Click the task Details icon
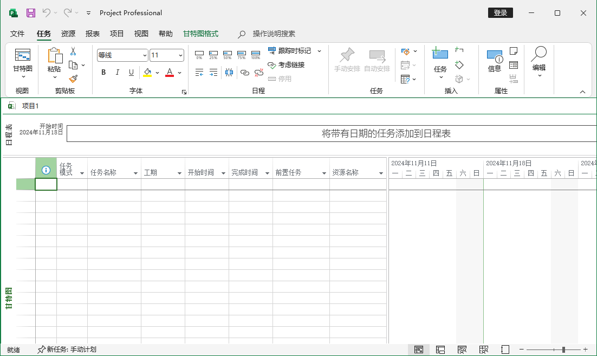 pyautogui.click(x=513, y=65)
